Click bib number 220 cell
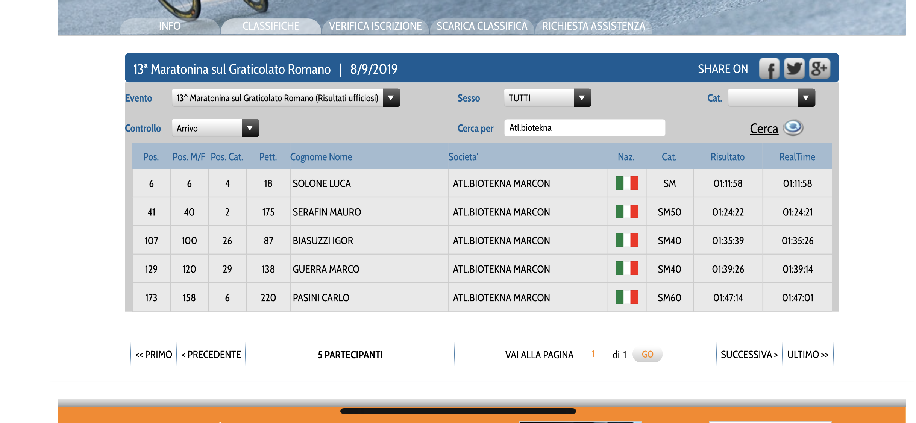The image size is (916, 423). click(268, 298)
